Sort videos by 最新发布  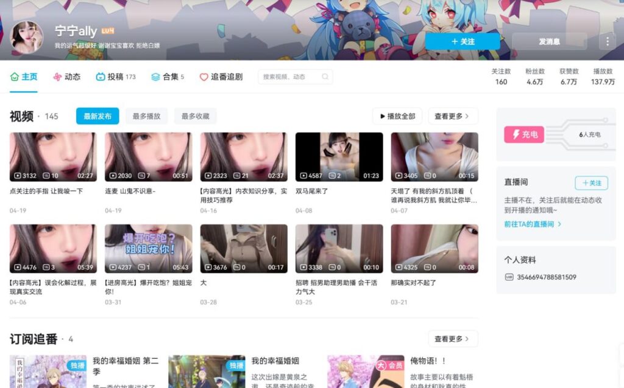click(x=97, y=116)
